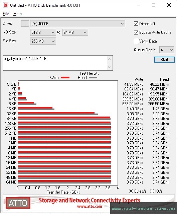
Task: Click the 673.20 MB/s write value
Action: coord(133,104)
